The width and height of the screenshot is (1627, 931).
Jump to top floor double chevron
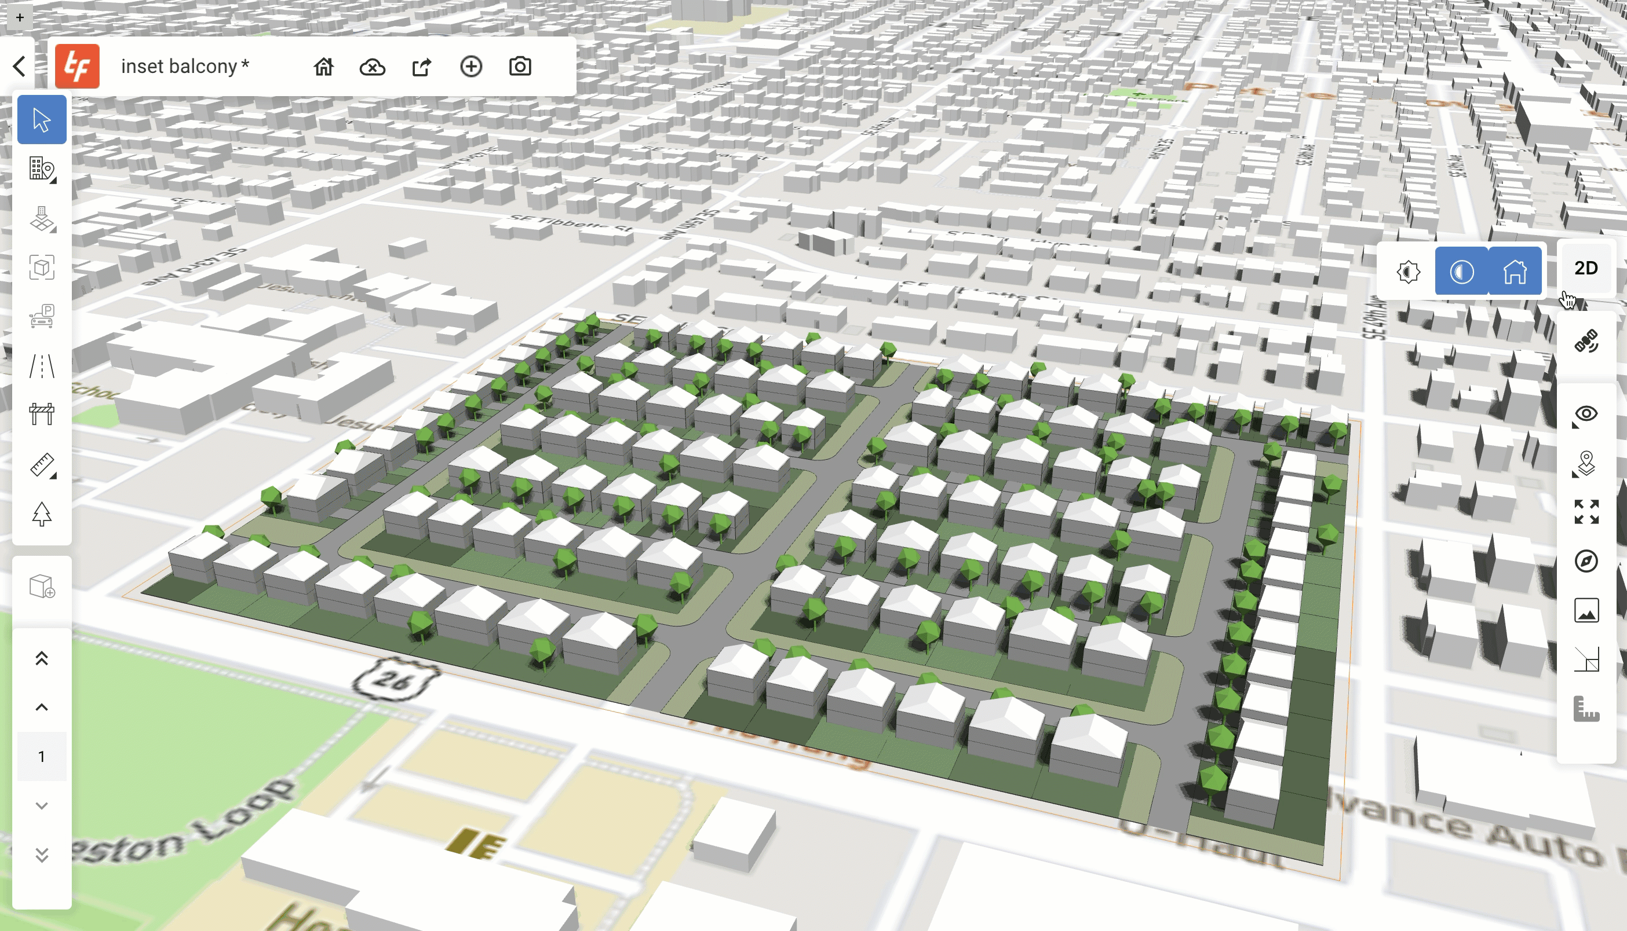pos(42,658)
